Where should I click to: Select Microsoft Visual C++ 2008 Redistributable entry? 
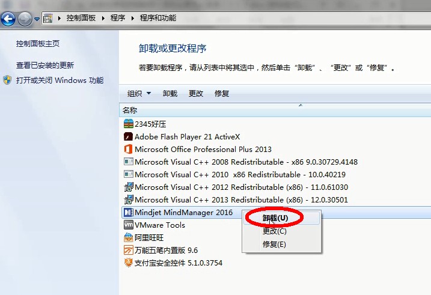pos(246,162)
